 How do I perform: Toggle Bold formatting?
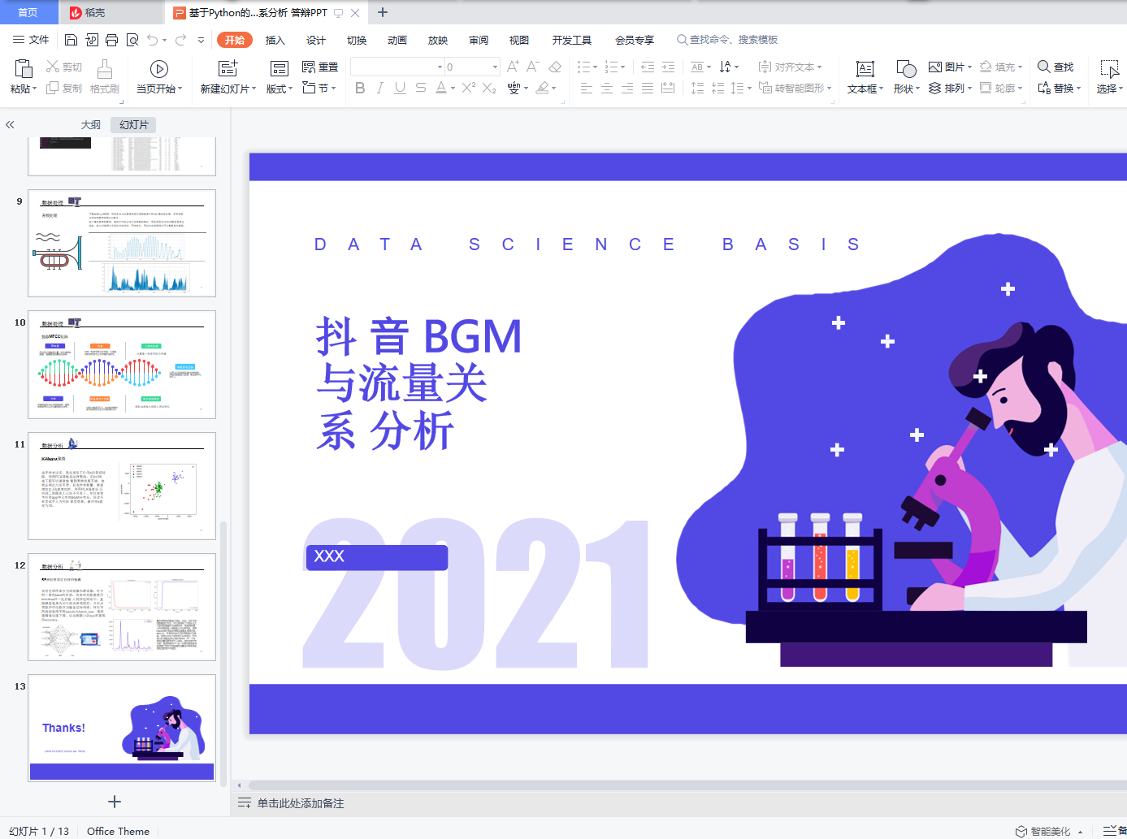tap(360, 88)
